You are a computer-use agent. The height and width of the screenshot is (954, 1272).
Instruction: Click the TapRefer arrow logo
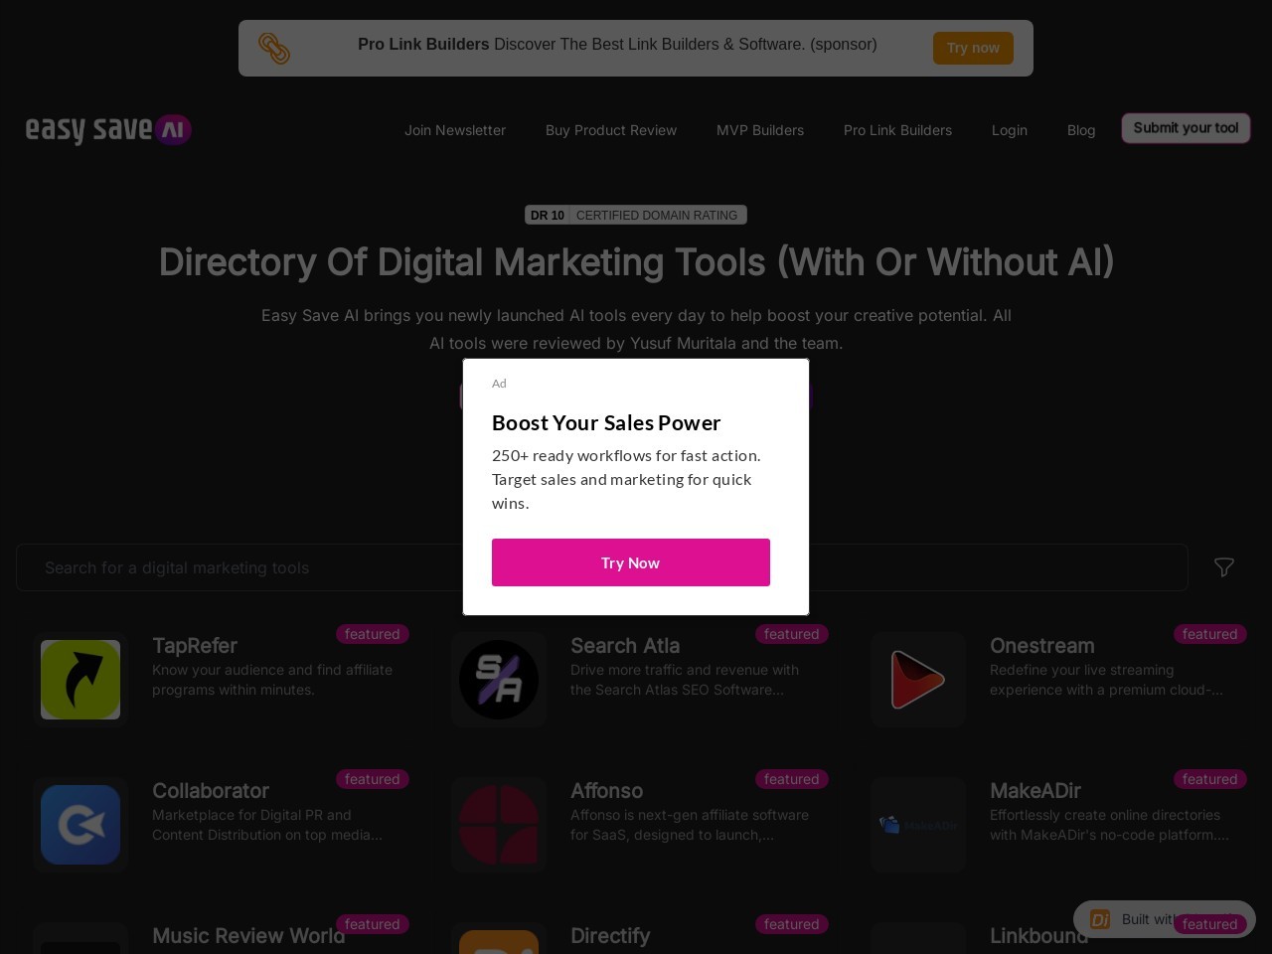coord(80,680)
